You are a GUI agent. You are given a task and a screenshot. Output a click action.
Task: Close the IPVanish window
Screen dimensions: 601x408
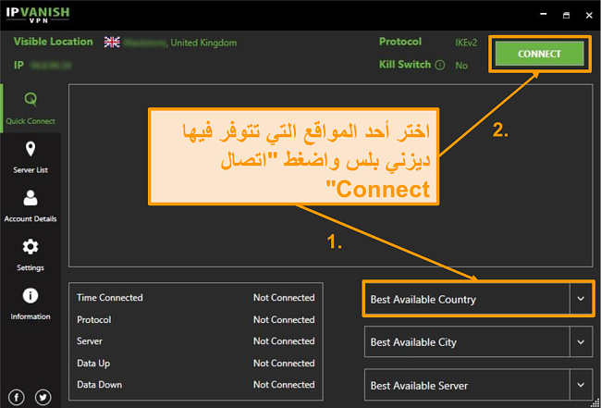click(589, 15)
